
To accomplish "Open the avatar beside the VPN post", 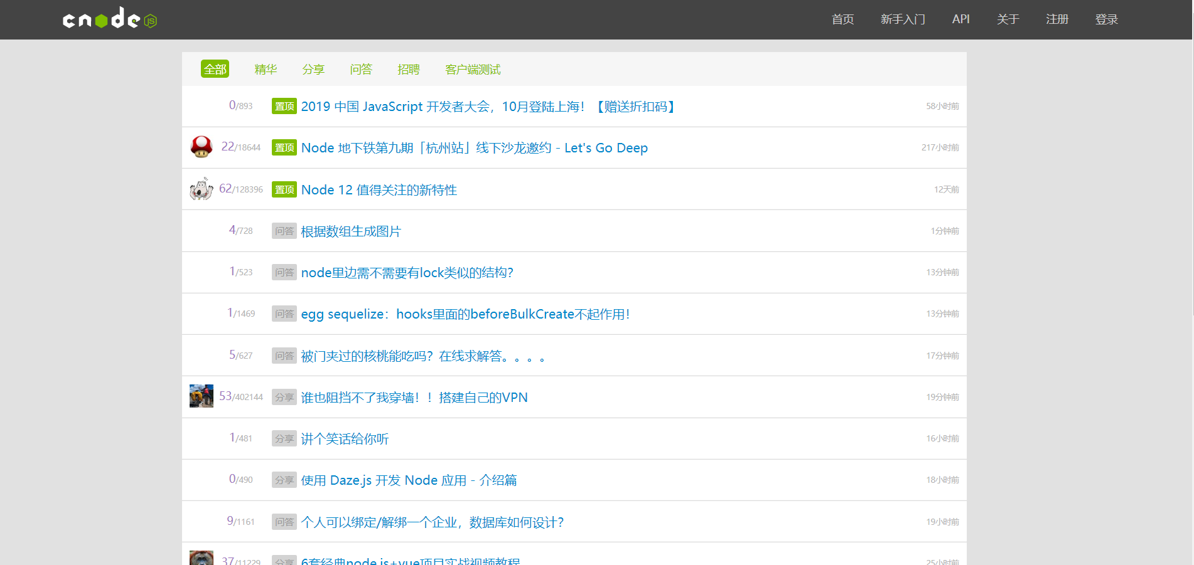I will 202,396.
